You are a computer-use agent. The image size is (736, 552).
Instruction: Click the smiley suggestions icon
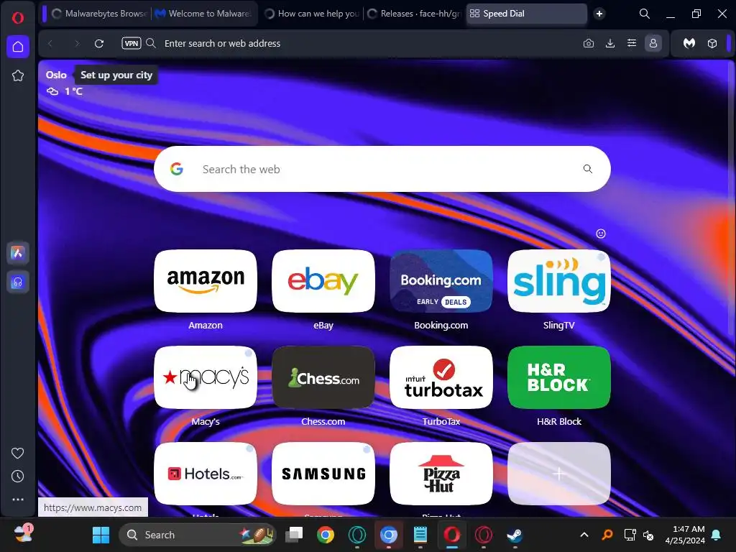[x=600, y=234]
